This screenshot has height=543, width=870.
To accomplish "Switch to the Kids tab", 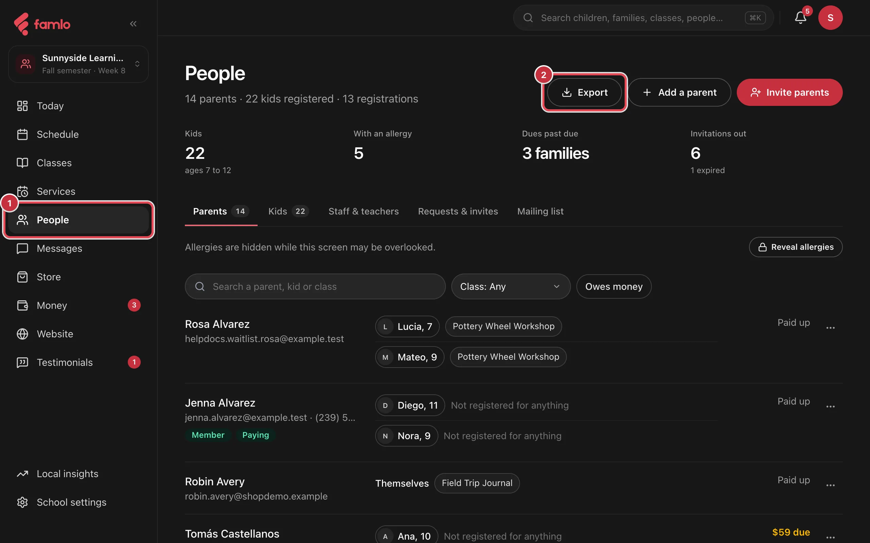I will click(x=288, y=211).
